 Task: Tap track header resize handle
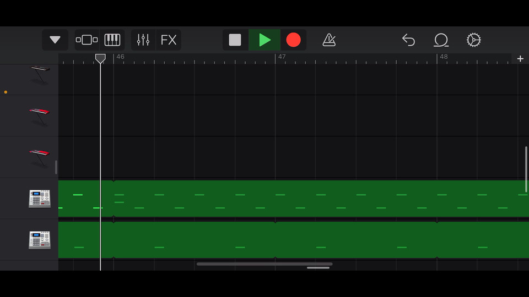pos(56,167)
